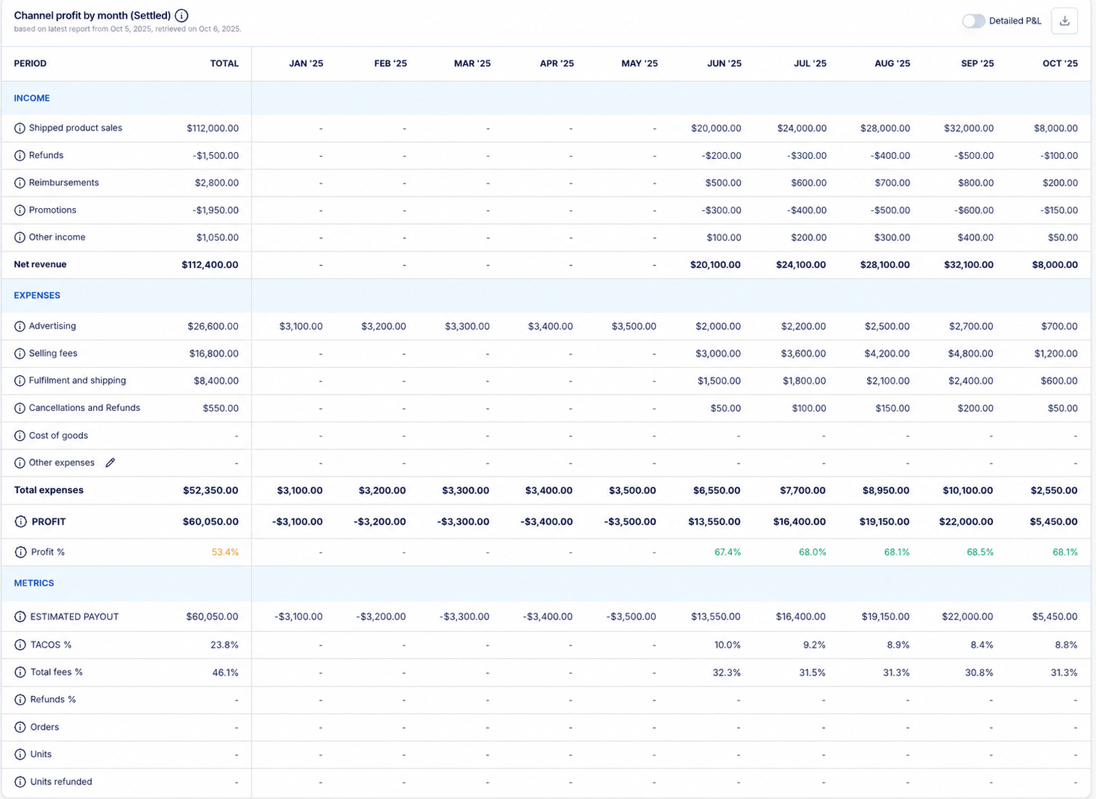Click the Net revenue total $112,400.00
Viewport: 1096px width, 799px height.
(x=210, y=265)
